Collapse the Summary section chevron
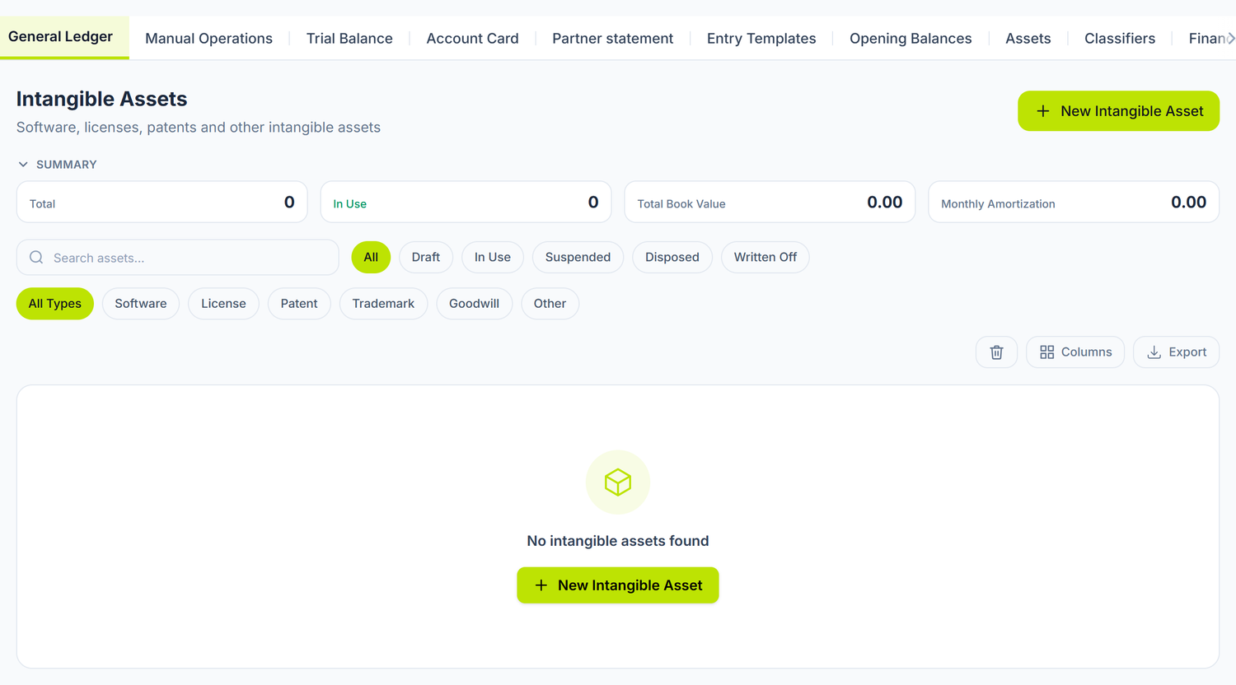Image resolution: width=1236 pixels, height=685 pixels. coord(23,165)
